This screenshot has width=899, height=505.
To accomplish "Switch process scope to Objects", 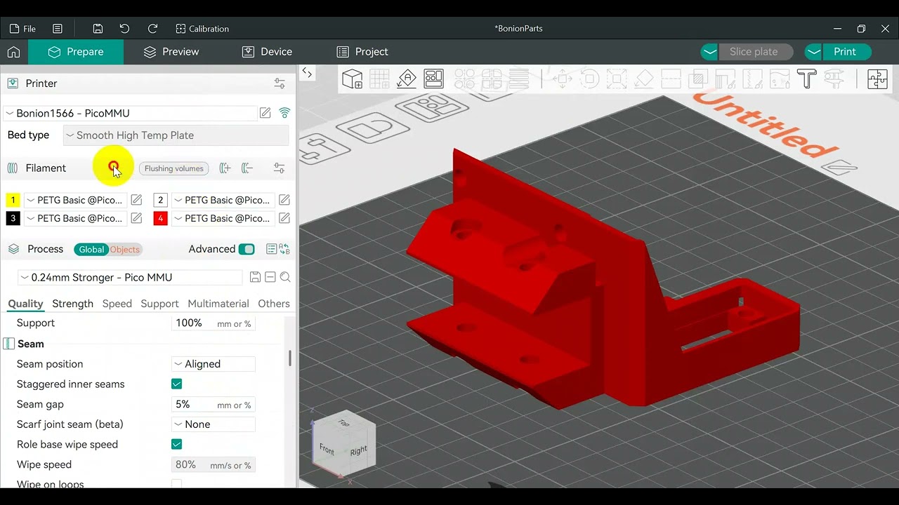I will [125, 250].
